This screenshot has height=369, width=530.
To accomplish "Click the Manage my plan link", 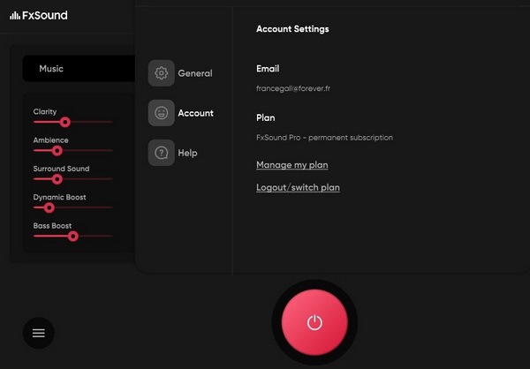I will (x=292, y=165).
